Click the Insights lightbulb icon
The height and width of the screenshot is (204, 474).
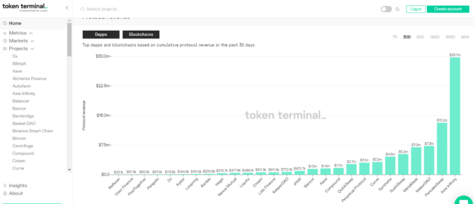tap(5, 186)
